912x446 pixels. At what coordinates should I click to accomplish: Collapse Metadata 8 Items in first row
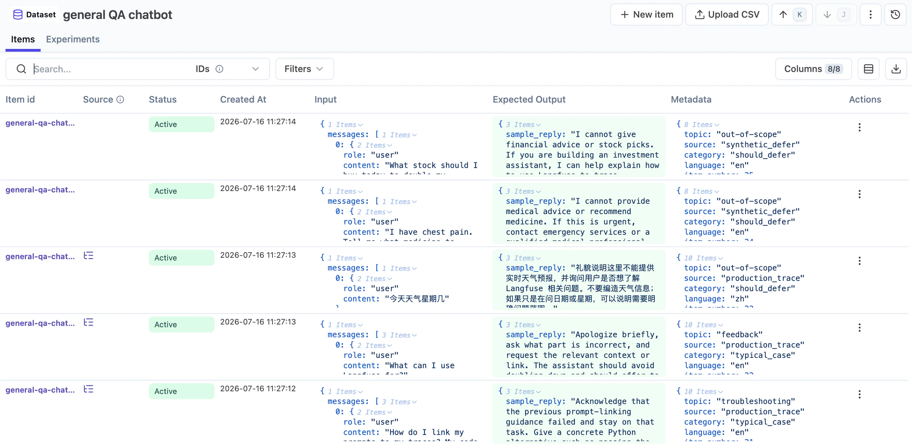tap(701, 125)
